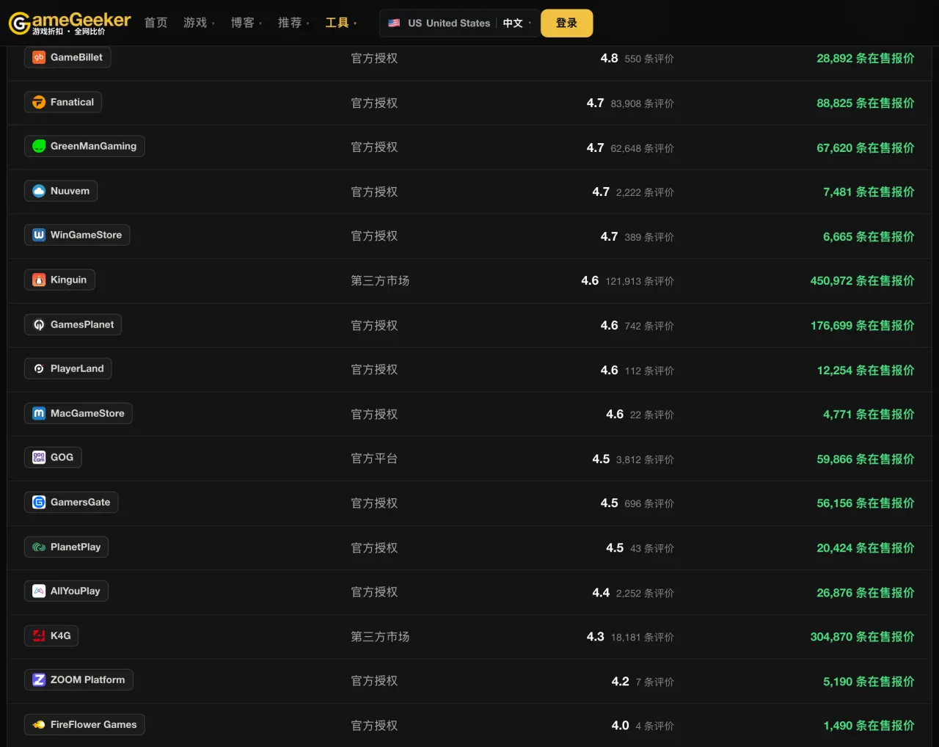The width and height of the screenshot is (939, 747).
Task: View GreenManGaming's 67,620 条在售报价
Action: [x=866, y=147]
